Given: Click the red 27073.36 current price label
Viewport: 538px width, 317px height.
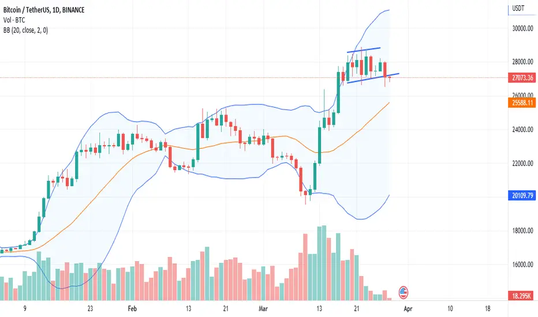Looking at the screenshot, I should 522,78.
